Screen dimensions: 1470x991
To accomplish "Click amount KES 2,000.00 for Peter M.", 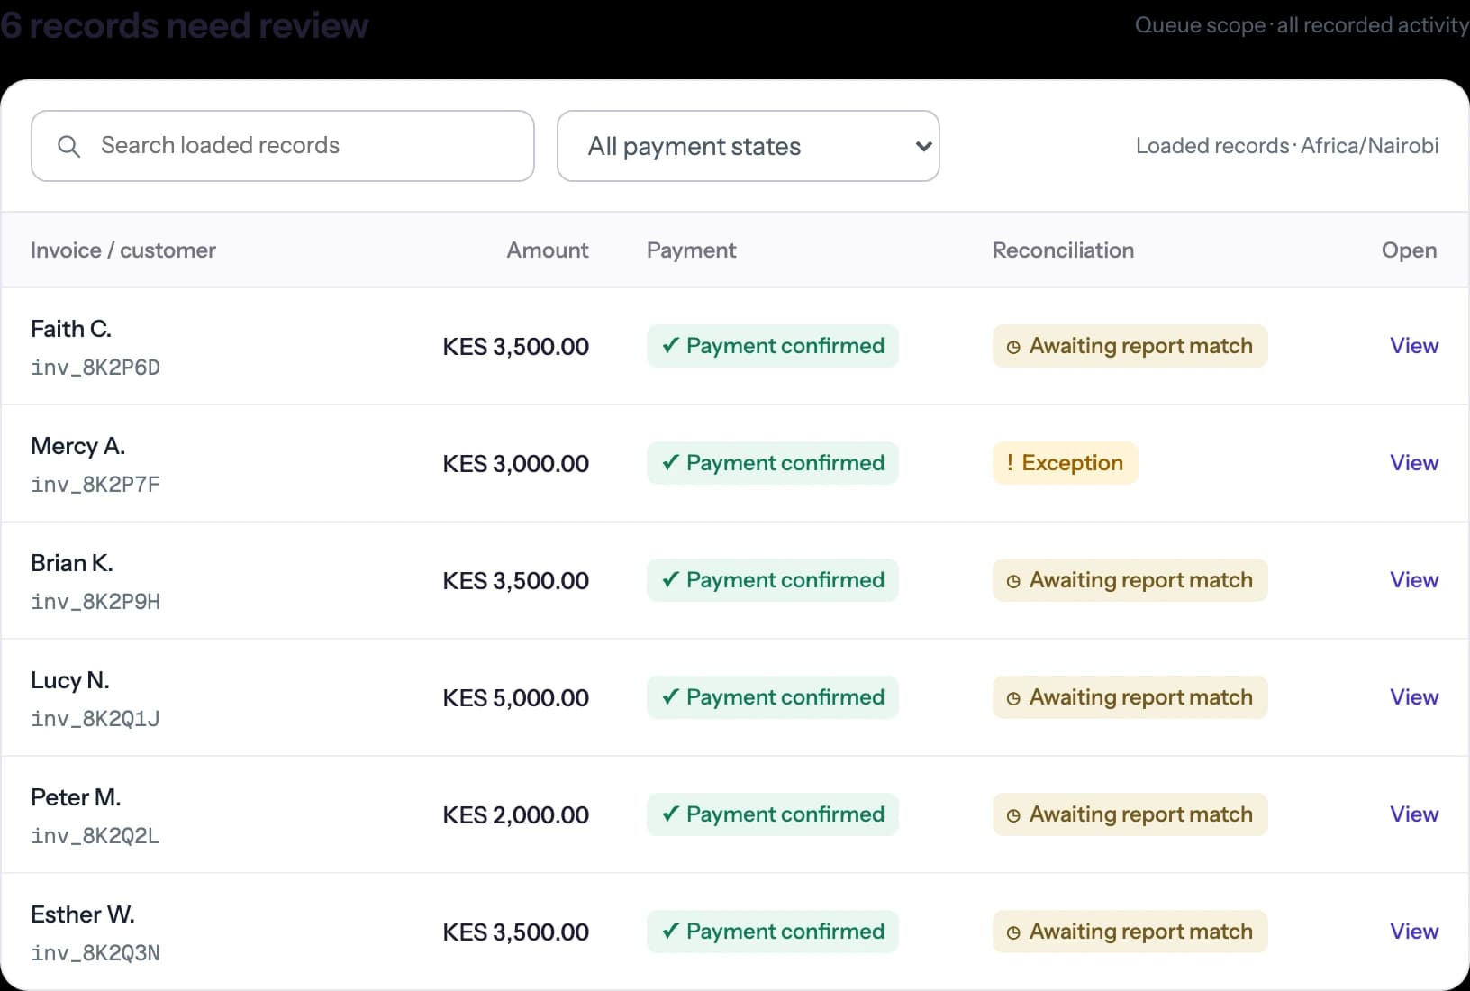I will pos(516,815).
